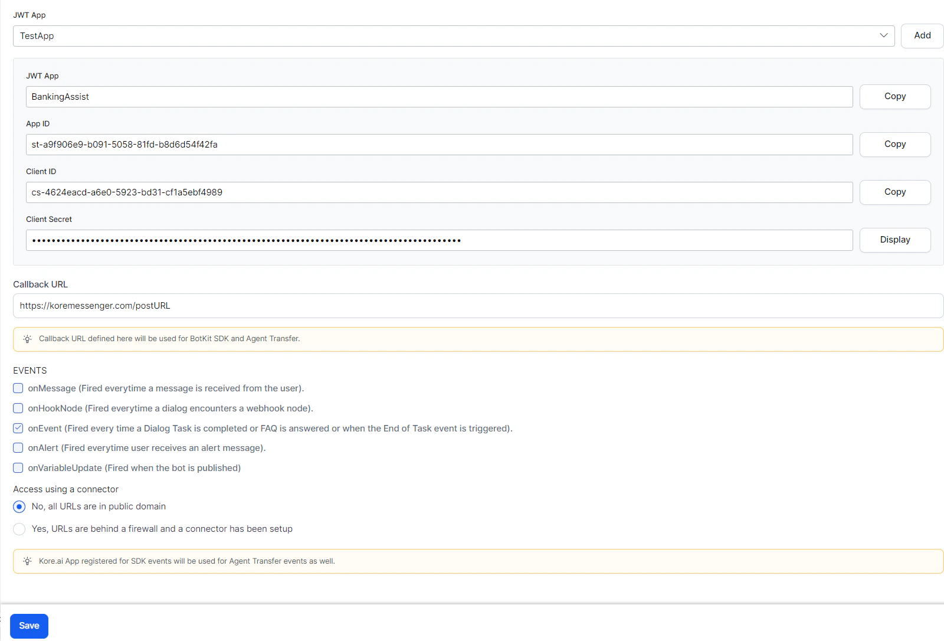
Task: Select 'Yes, URLs are behind a firewall' option
Action: click(x=19, y=529)
